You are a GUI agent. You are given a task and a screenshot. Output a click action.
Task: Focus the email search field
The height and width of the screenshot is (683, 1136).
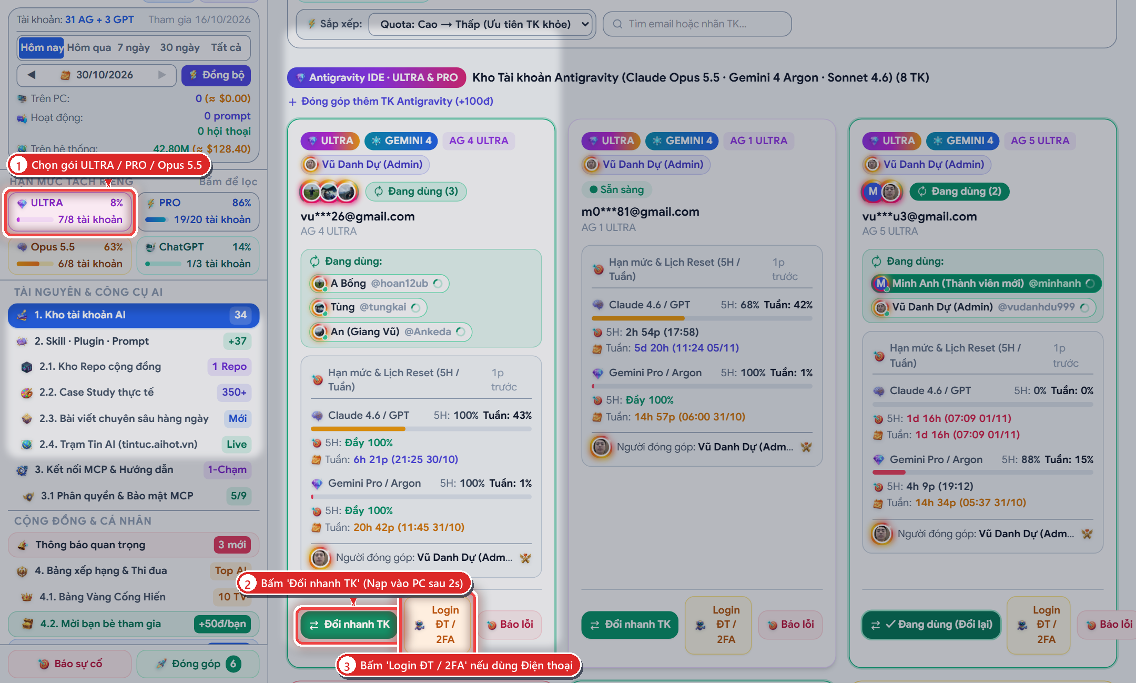pyautogui.click(x=697, y=24)
